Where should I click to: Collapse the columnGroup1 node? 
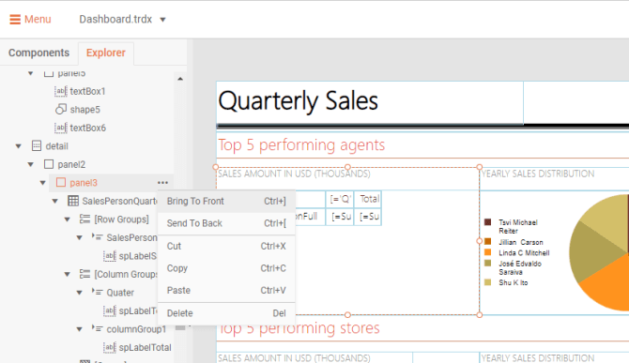coord(80,329)
